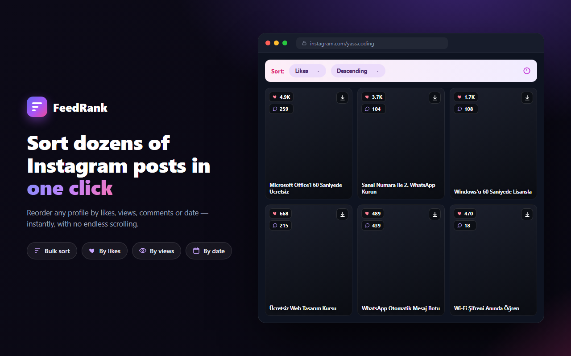The width and height of the screenshot is (571, 356).
Task: Click the 'Sort:' label
Action: click(x=277, y=71)
